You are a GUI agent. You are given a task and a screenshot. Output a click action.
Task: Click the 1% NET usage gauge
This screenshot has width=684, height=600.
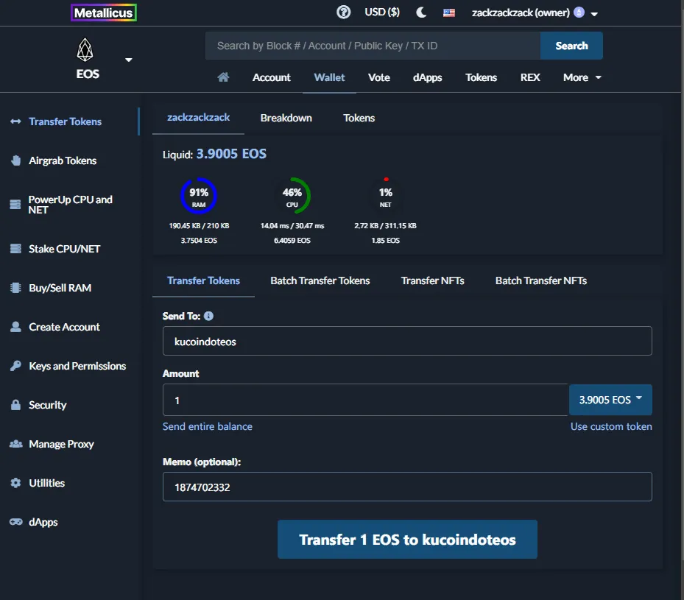[385, 196]
